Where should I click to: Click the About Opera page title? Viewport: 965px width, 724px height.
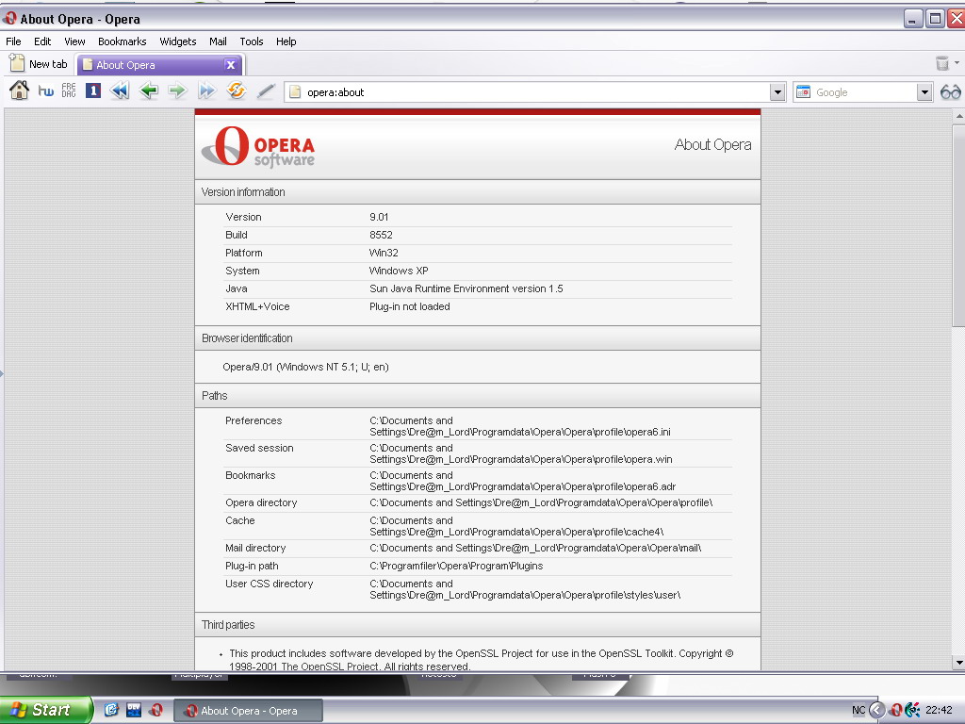click(712, 144)
